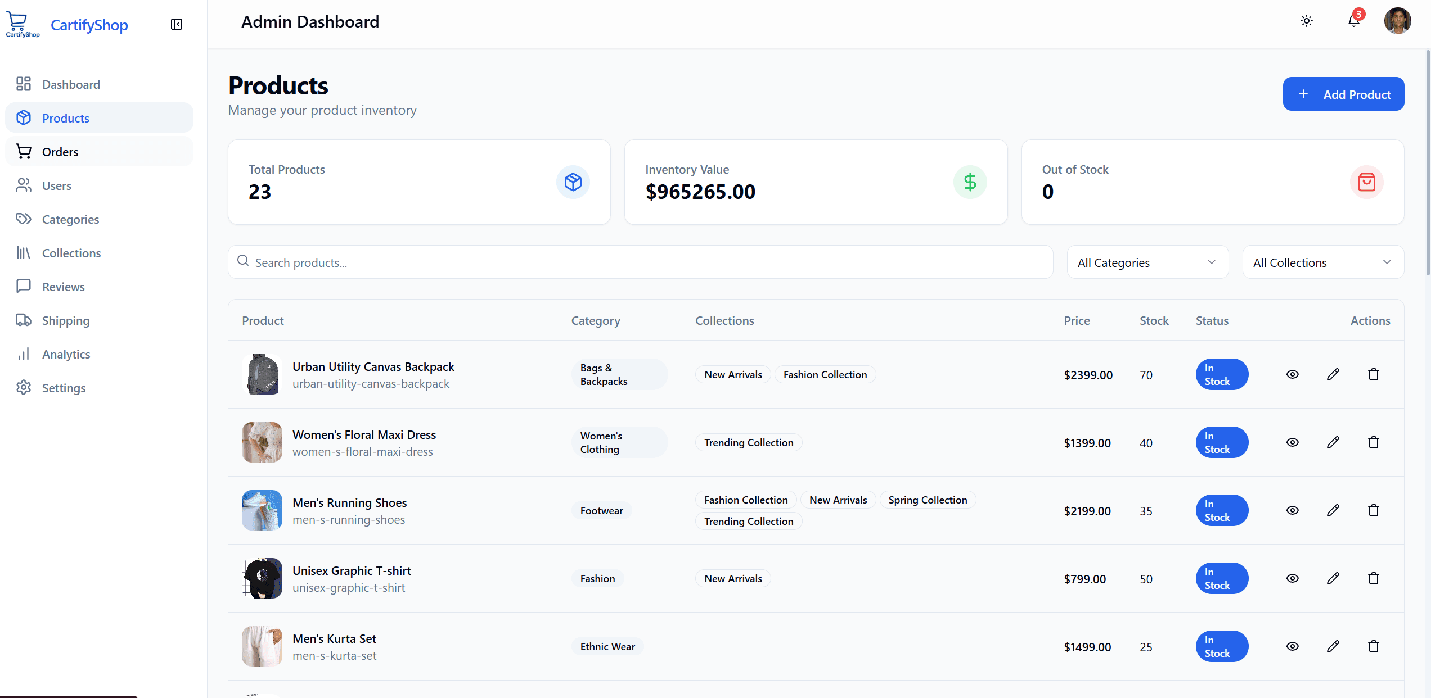The image size is (1431, 698).
Task: Go to Dashboard in the sidebar
Action: (x=99, y=84)
